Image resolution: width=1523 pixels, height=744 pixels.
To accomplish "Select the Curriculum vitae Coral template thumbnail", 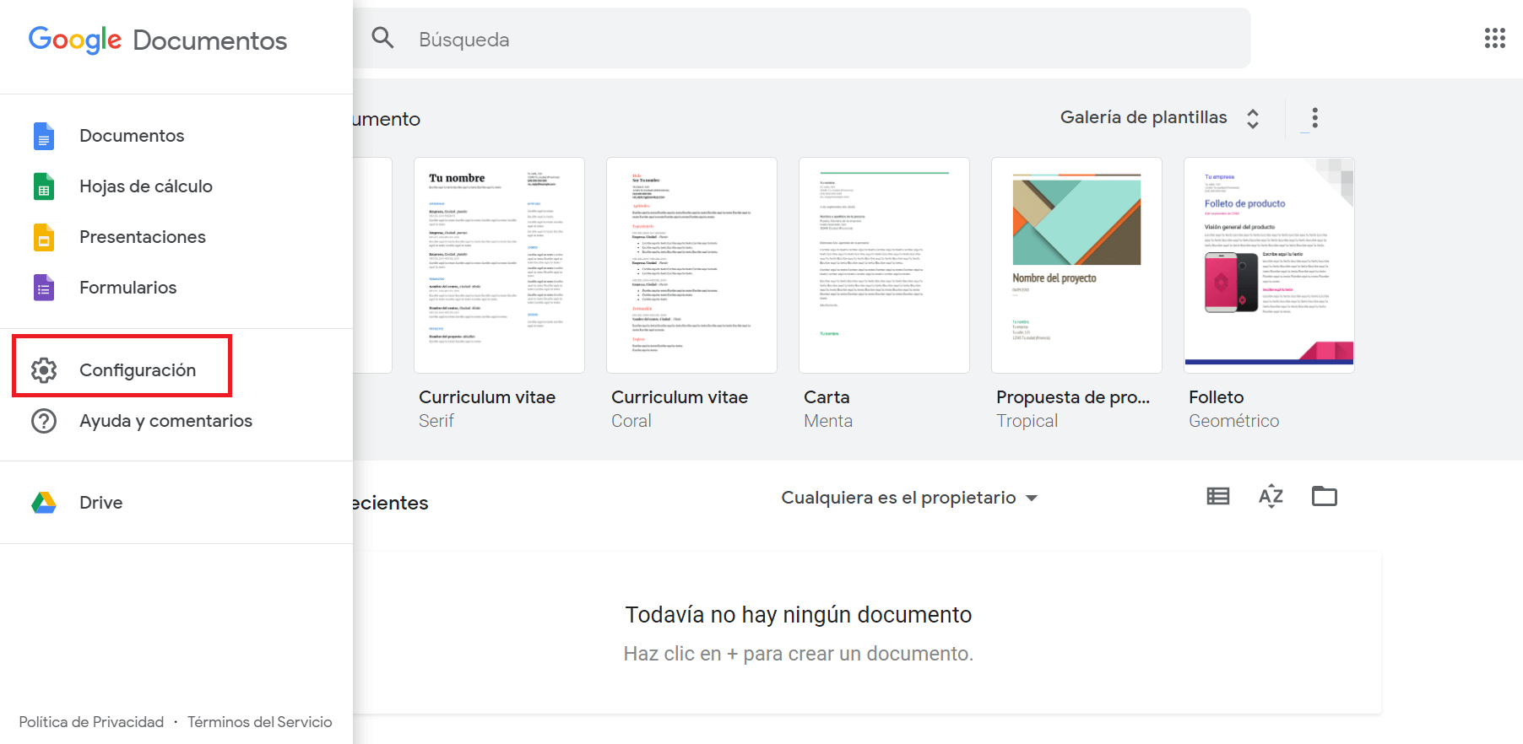I will 691,265.
